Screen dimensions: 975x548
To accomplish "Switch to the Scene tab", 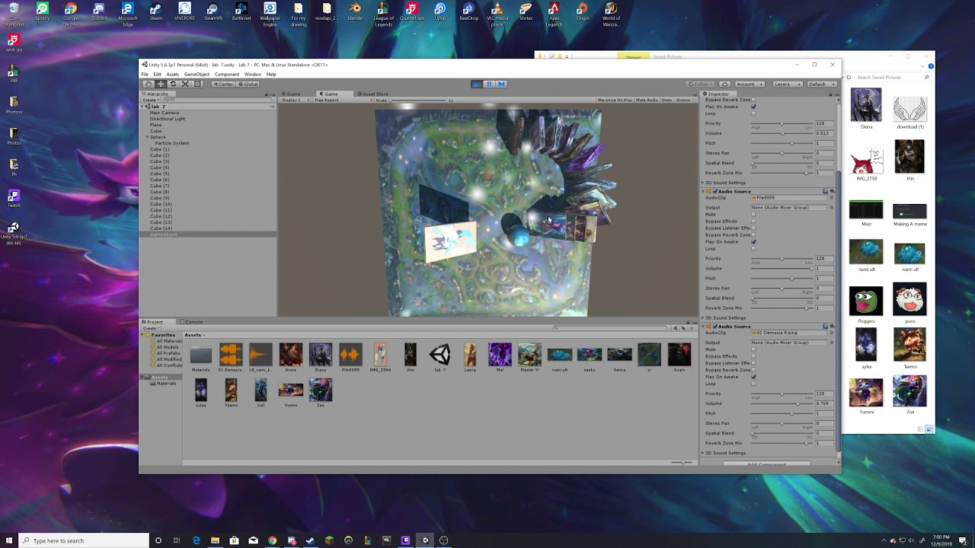I will pos(292,94).
